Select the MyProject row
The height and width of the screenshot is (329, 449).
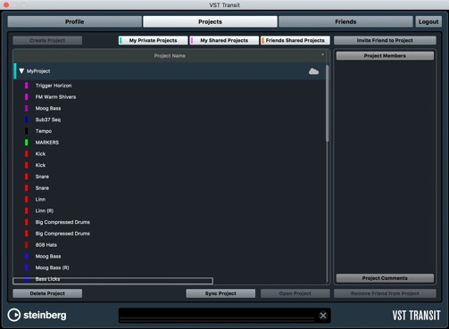(x=170, y=71)
